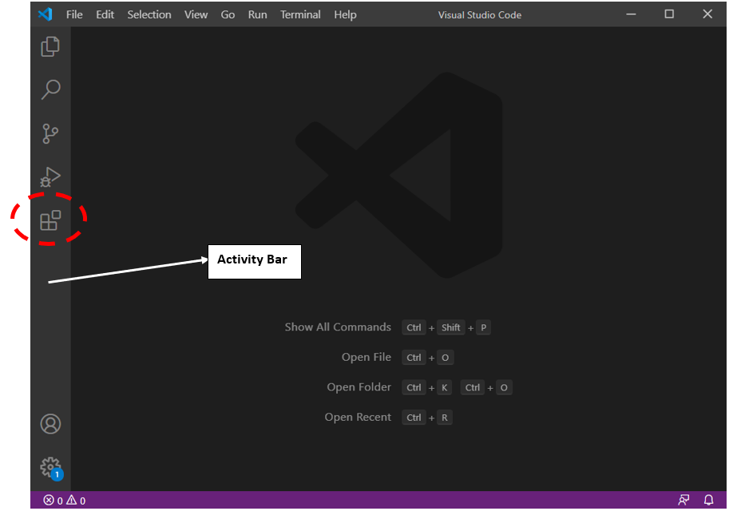Click the Activity Bar label box
The image size is (729, 511).
click(254, 260)
